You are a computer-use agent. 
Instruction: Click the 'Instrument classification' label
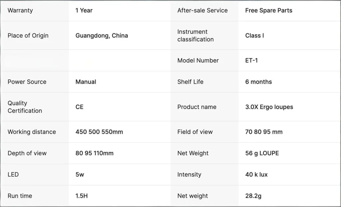195,36
